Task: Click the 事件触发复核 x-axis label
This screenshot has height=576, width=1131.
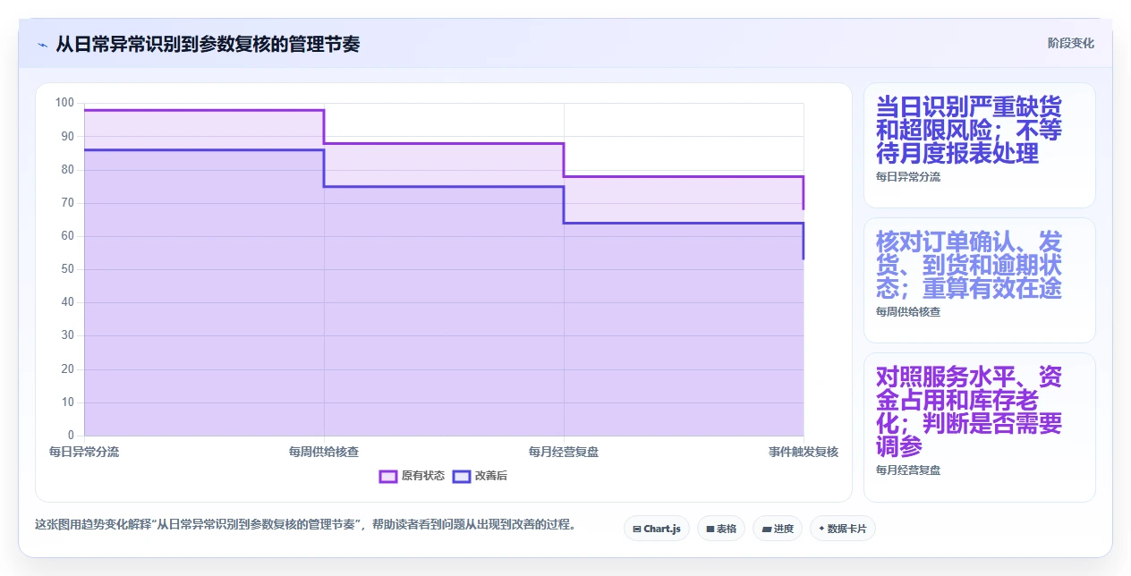Action: point(804,453)
